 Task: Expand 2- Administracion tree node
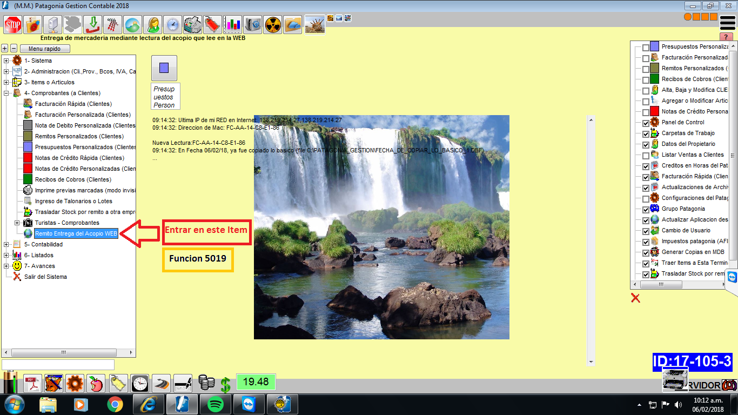[x=6, y=71]
